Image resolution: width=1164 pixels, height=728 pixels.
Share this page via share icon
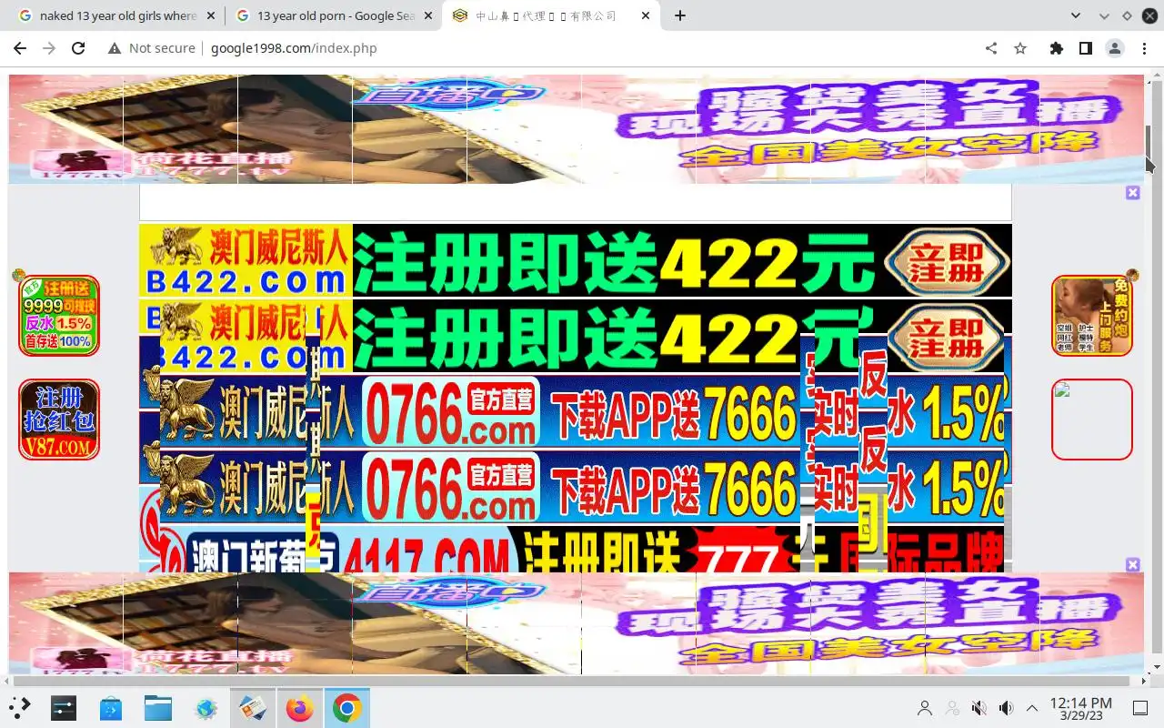tap(991, 48)
